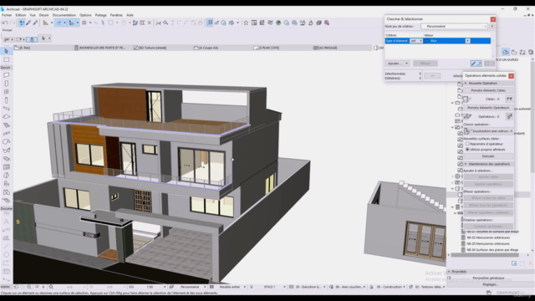Viewport: 535px width, 301px height.
Task: Open the Documentation menu
Action: point(64,15)
